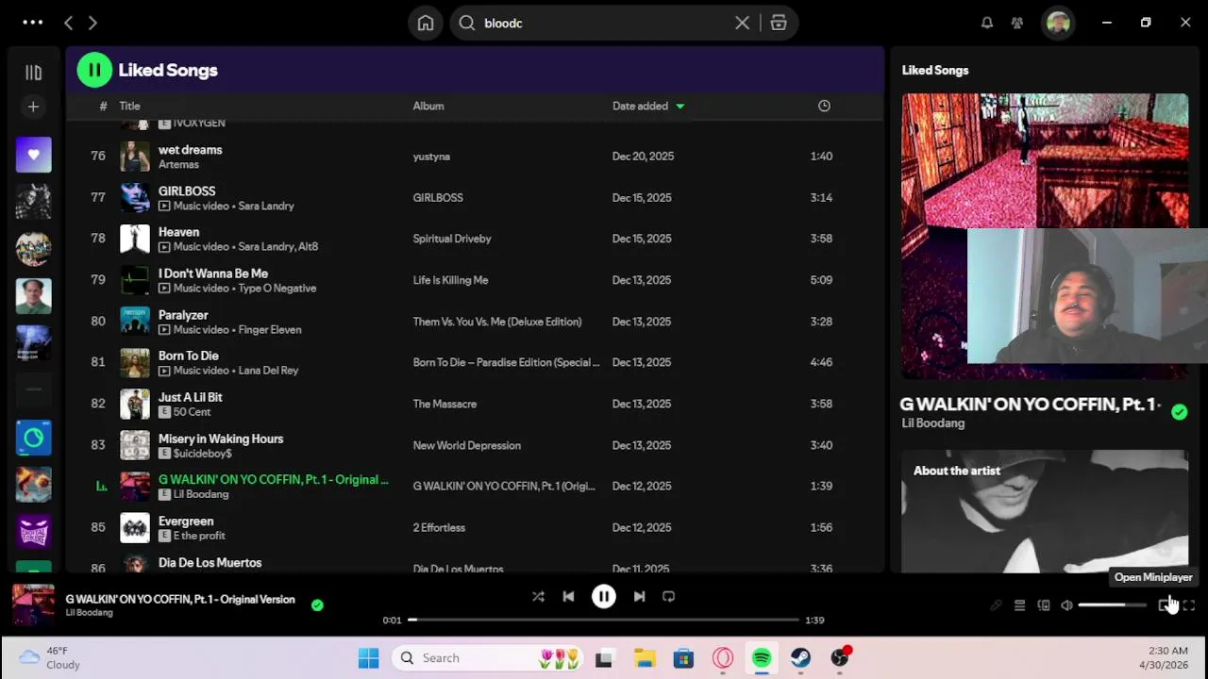Open File Explorer from the taskbar
The width and height of the screenshot is (1208, 679).
[x=645, y=658]
